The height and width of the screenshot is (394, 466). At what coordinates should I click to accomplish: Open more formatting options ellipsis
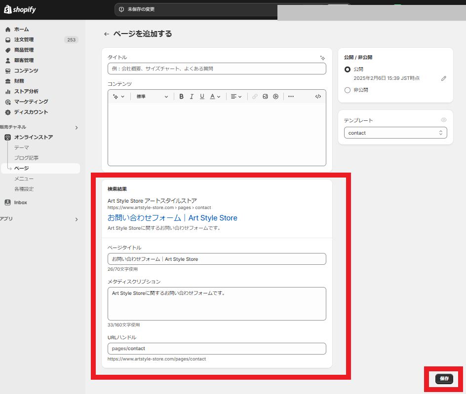click(x=291, y=97)
